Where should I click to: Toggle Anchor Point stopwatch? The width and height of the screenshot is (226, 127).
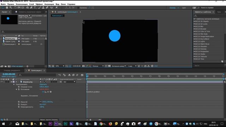(19, 87)
